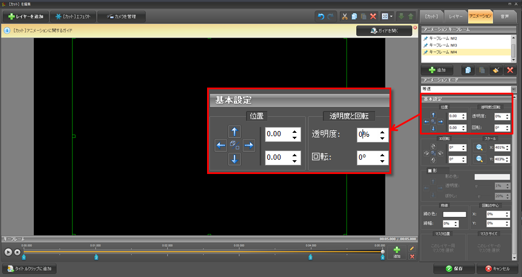Screen dimensions: 522x277
Task: Delete keyframe with red X under keyframe list
Action: coord(509,69)
